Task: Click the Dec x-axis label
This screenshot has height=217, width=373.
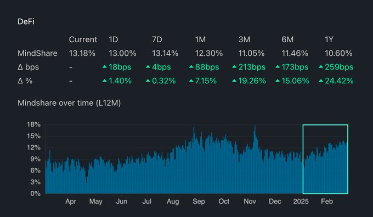Action: pos(275,202)
